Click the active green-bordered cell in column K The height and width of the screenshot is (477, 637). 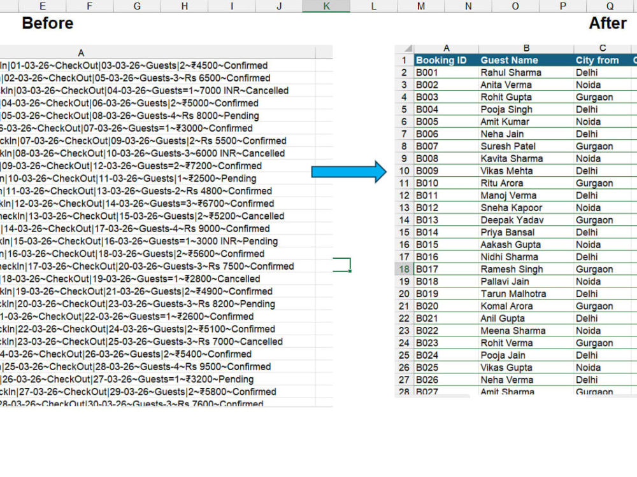pyautogui.click(x=341, y=265)
